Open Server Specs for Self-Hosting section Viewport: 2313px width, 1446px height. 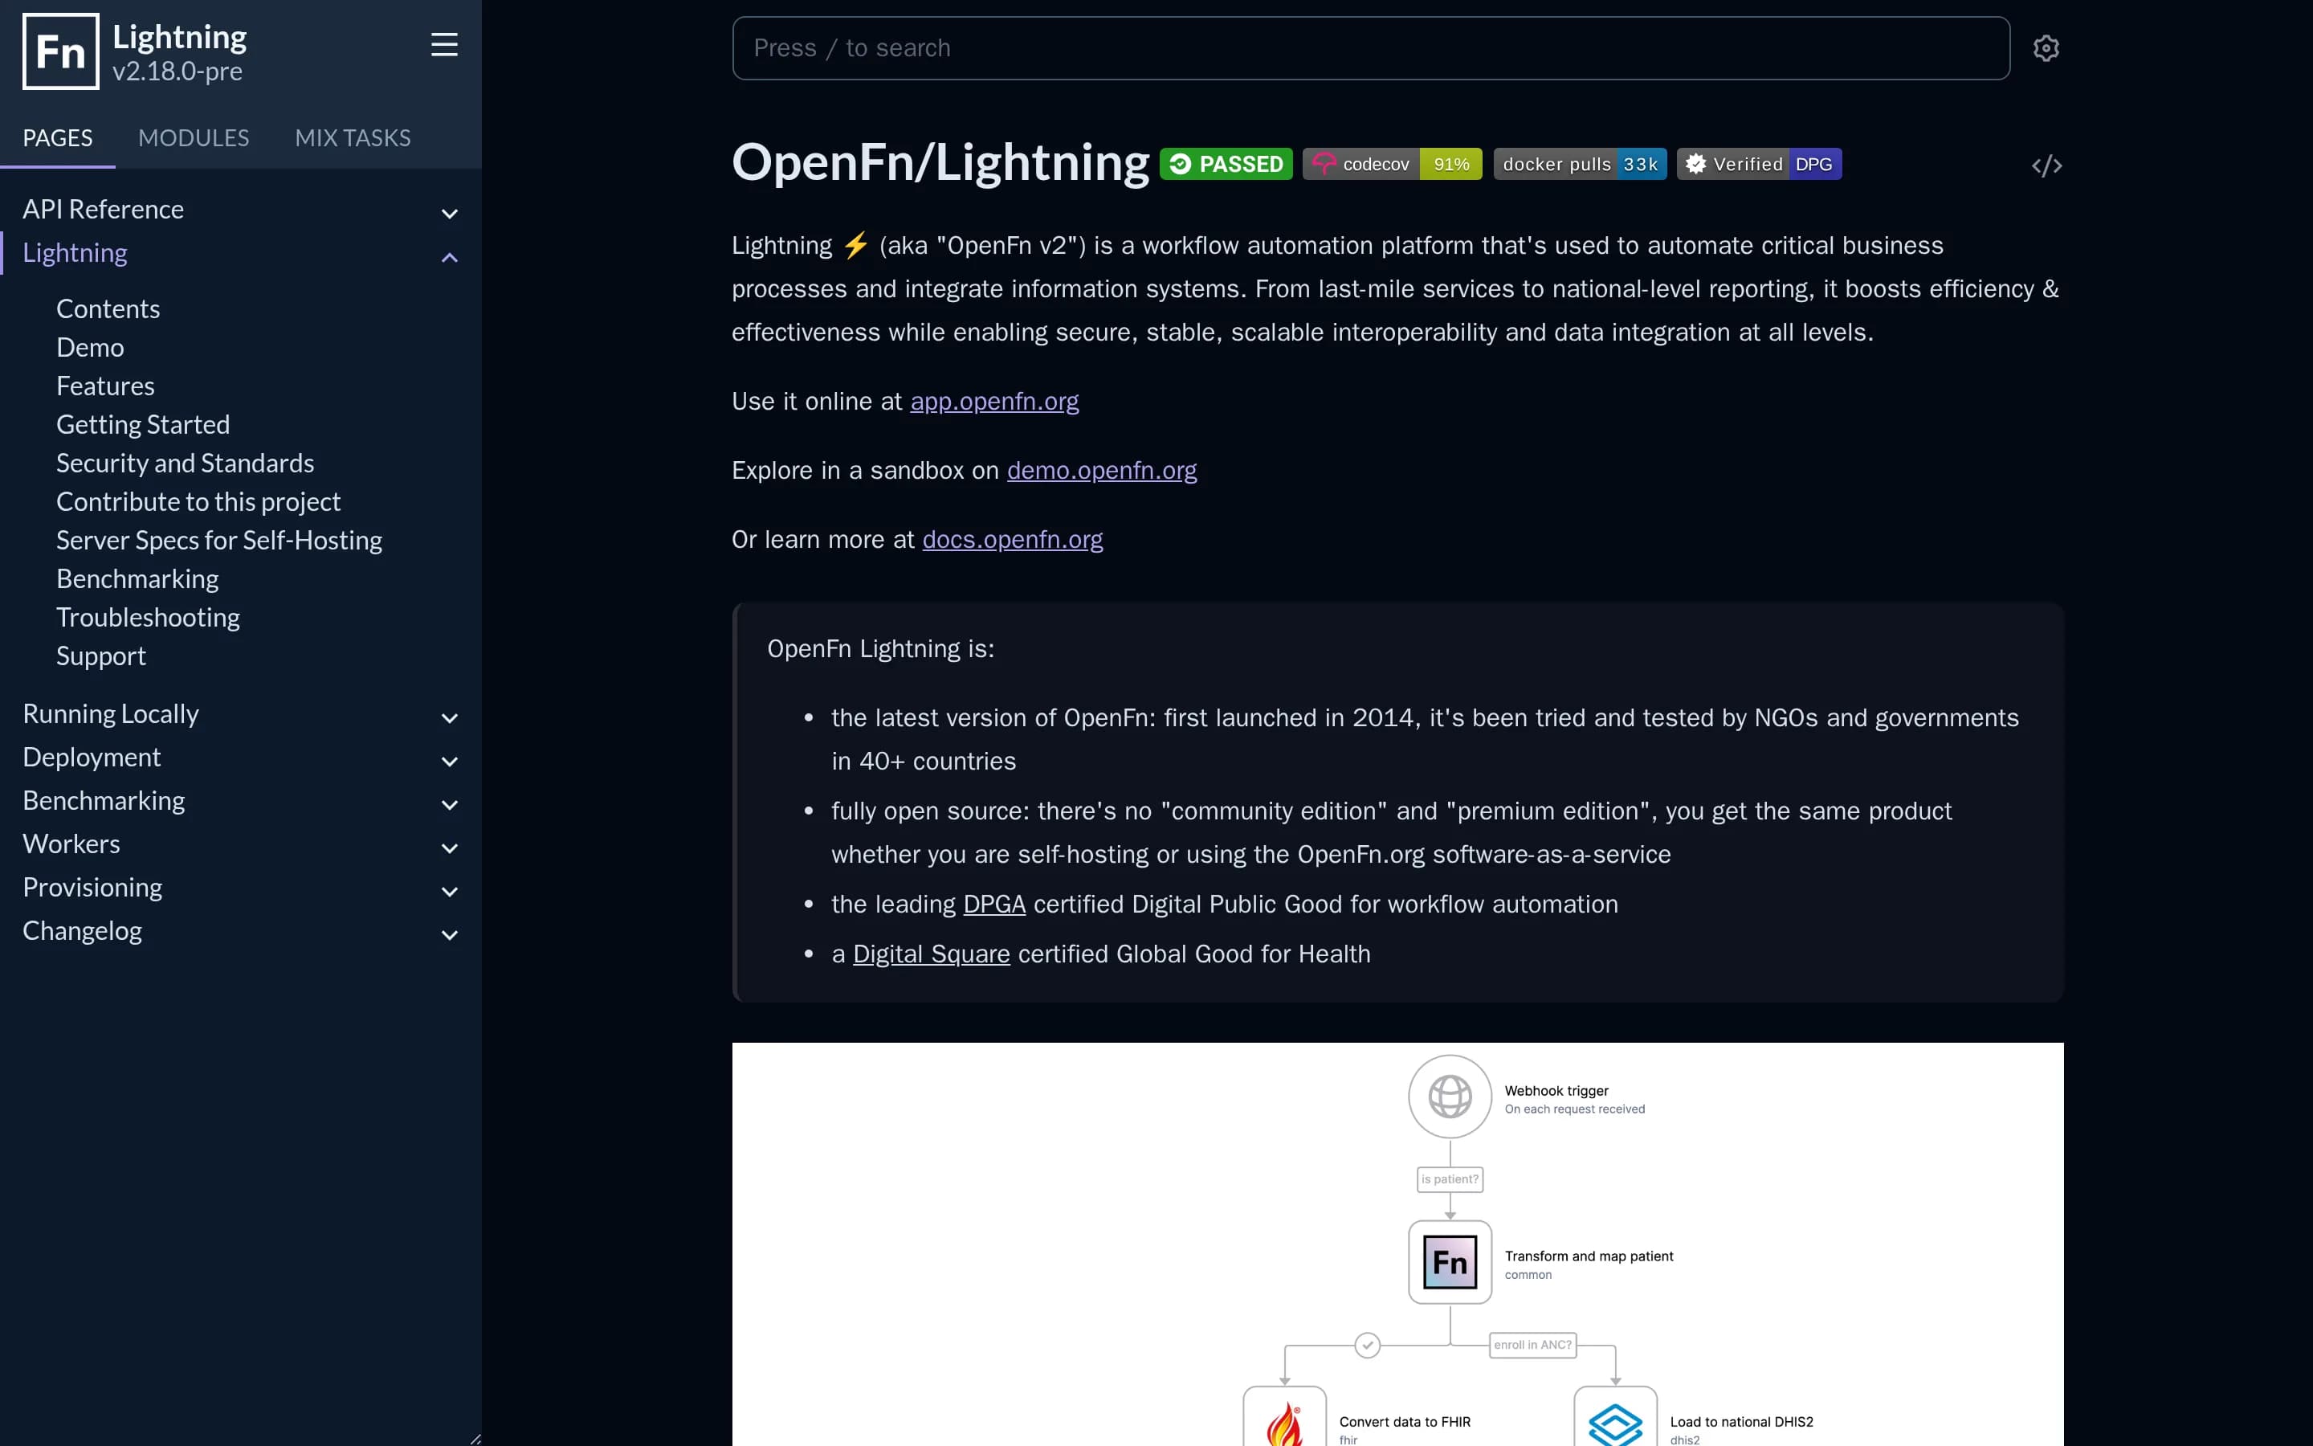tap(219, 541)
